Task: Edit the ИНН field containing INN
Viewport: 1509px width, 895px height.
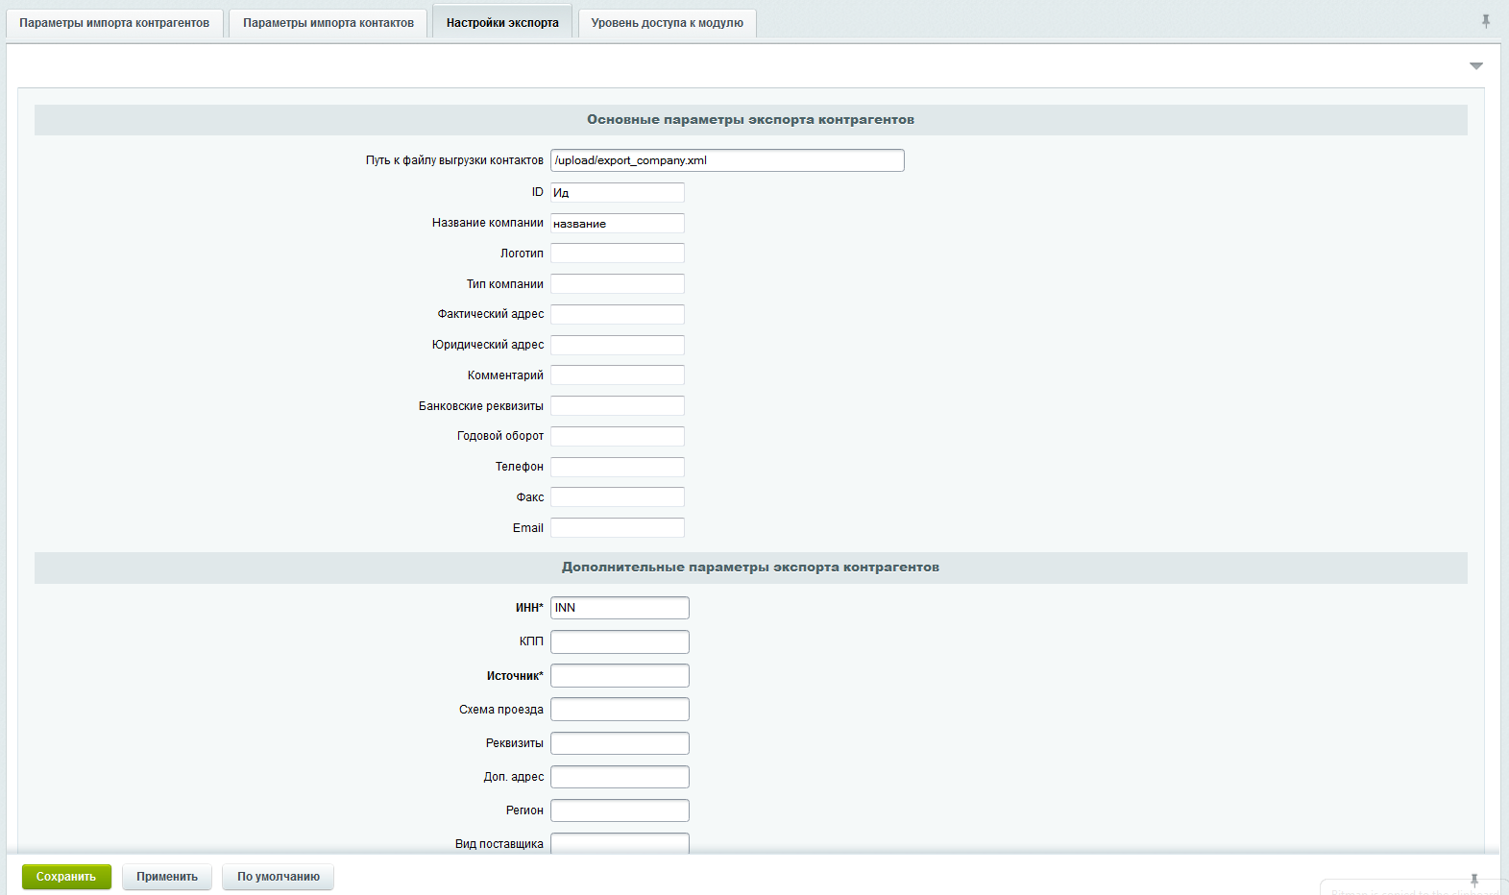Action: point(620,608)
